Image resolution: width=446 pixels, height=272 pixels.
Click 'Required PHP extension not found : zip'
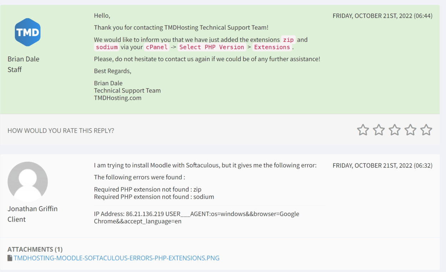coord(148,189)
